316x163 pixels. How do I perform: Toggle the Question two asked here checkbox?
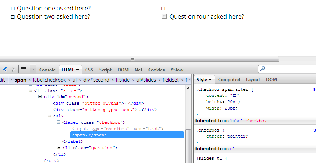(x=13, y=17)
